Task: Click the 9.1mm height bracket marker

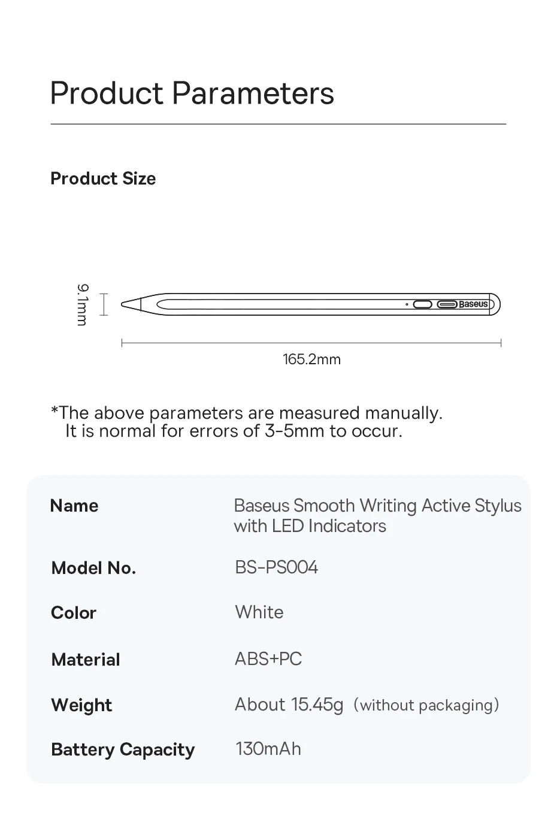Action: point(104,304)
